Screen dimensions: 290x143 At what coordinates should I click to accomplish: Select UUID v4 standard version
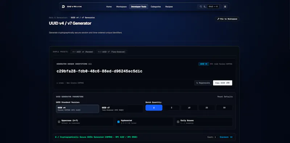pyautogui.click(x=78, y=109)
